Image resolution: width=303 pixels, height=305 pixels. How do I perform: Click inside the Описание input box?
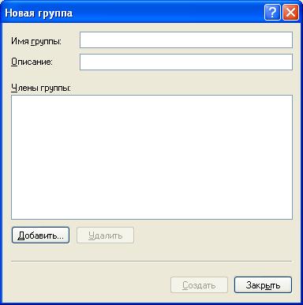click(186, 62)
